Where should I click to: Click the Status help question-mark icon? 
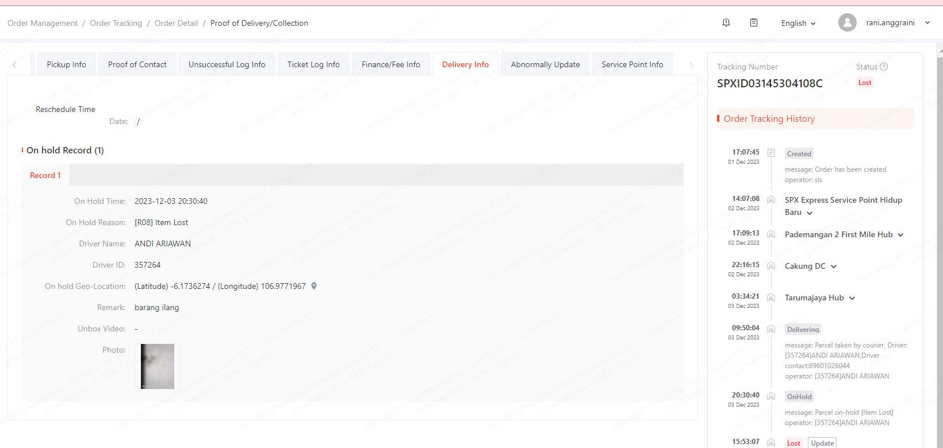coord(884,67)
